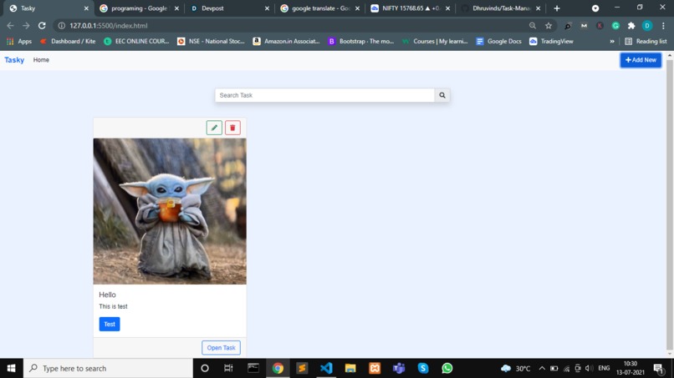Open Sublime Text from taskbar
674x378 pixels.
302,368
